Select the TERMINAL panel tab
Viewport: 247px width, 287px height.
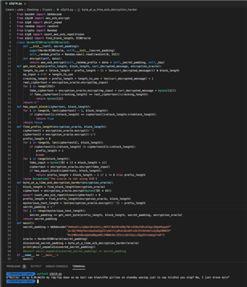pyautogui.click(x=78, y=267)
